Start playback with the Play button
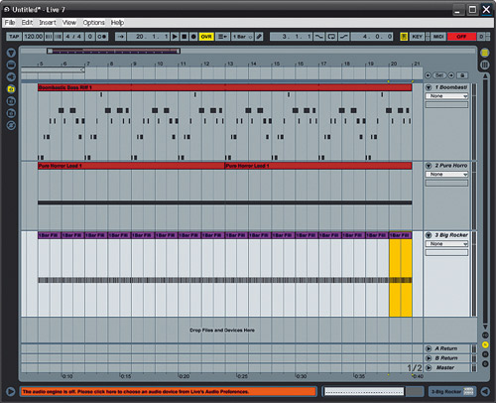496x403 pixels. (175, 37)
